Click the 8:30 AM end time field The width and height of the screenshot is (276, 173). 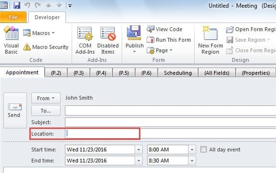click(x=168, y=161)
